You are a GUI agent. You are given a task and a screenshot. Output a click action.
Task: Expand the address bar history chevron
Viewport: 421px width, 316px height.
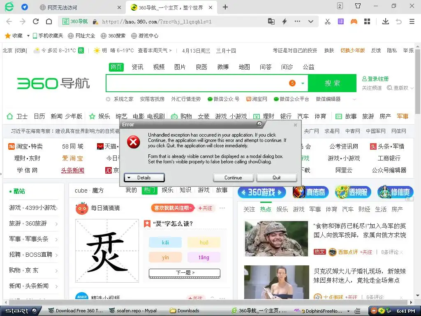(311, 21)
